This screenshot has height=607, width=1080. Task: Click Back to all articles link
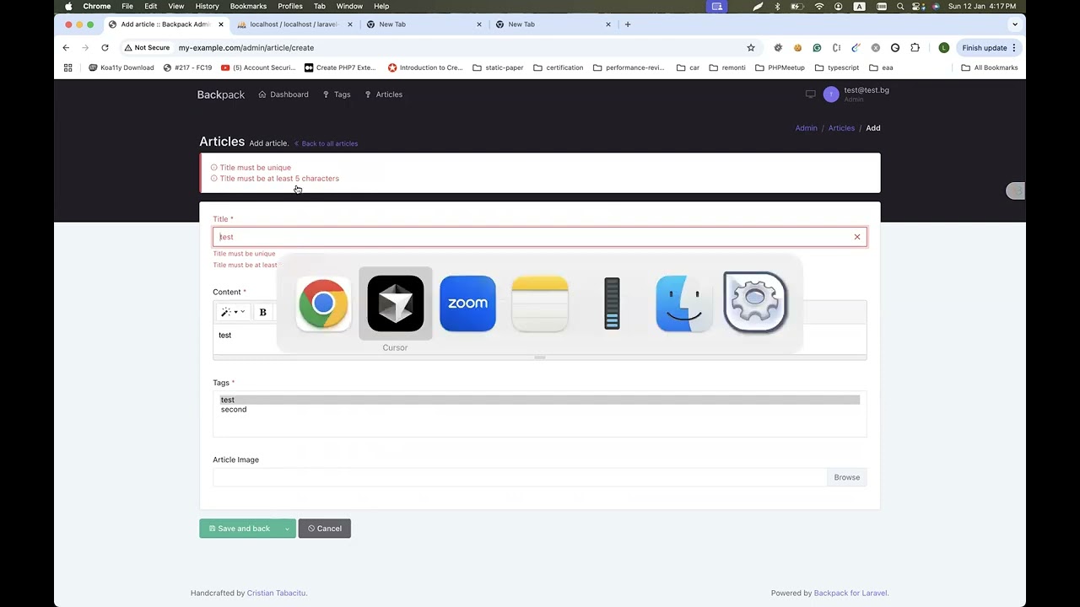tap(327, 143)
